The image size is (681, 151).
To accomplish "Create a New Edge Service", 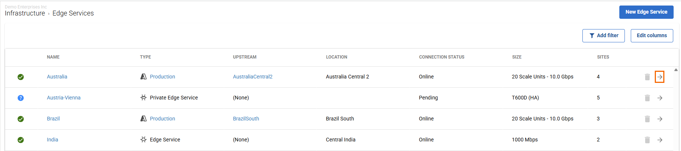I will pyautogui.click(x=646, y=12).
